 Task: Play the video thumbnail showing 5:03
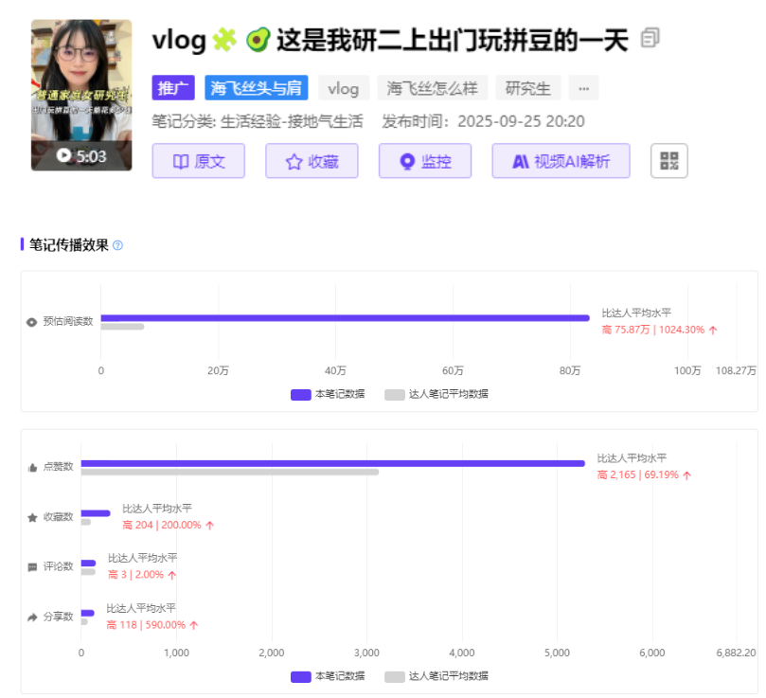[x=81, y=155]
